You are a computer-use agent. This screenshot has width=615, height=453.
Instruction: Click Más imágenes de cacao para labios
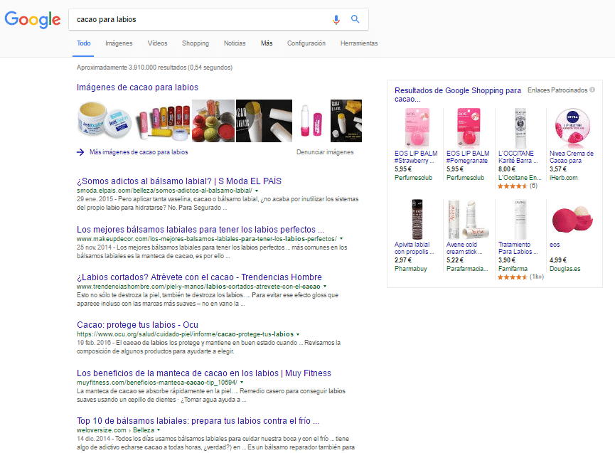139,152
